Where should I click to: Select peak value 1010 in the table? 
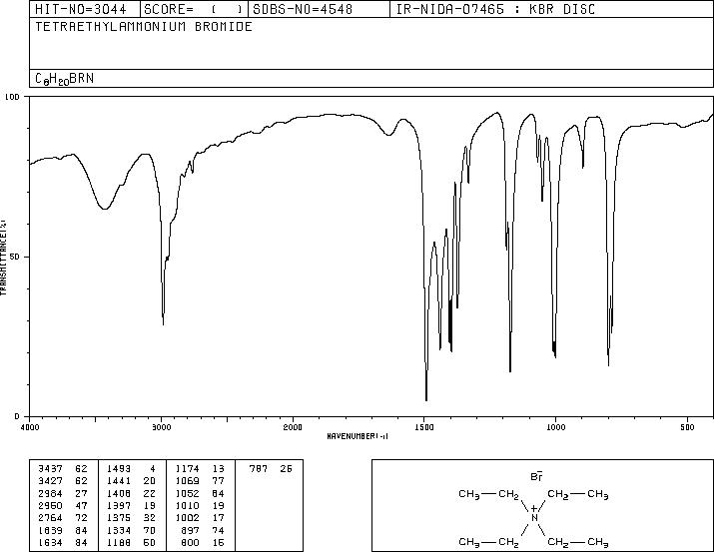point(187,505)
